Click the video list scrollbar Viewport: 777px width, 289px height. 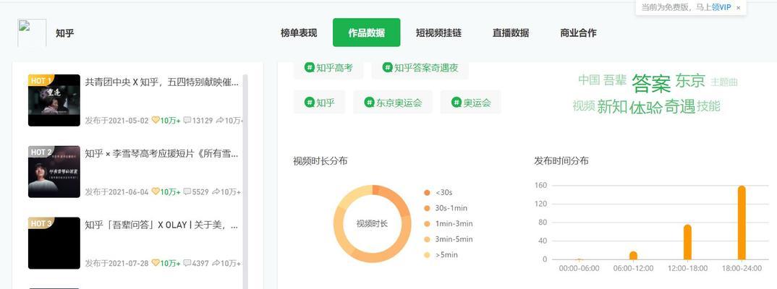coord(245,181)
